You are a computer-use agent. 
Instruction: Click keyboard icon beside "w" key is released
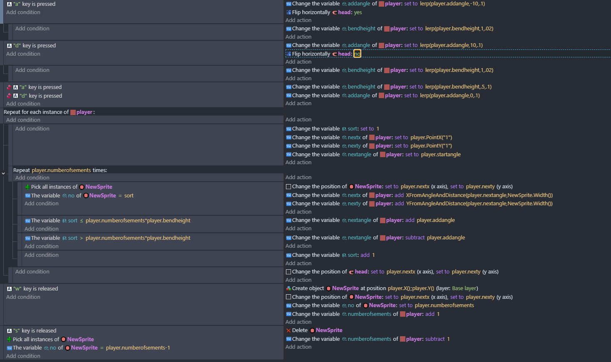point(9,289)
